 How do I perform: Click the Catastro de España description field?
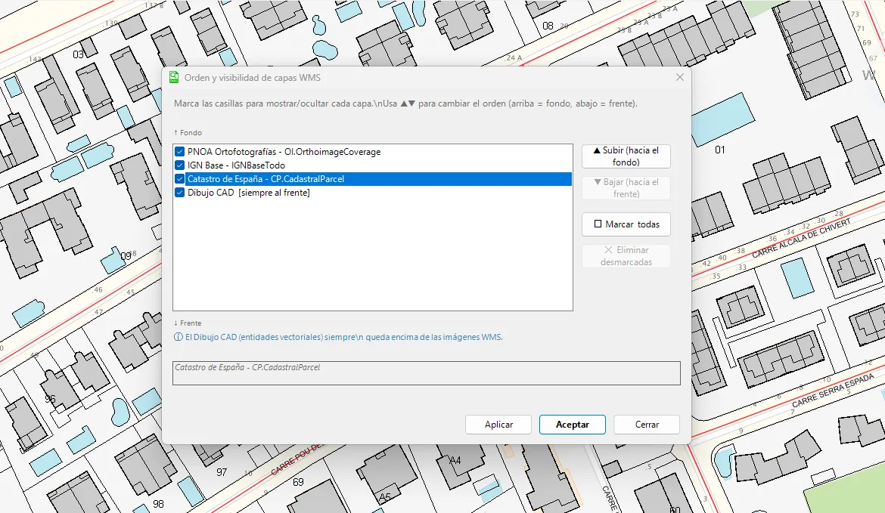coord(426,373)
